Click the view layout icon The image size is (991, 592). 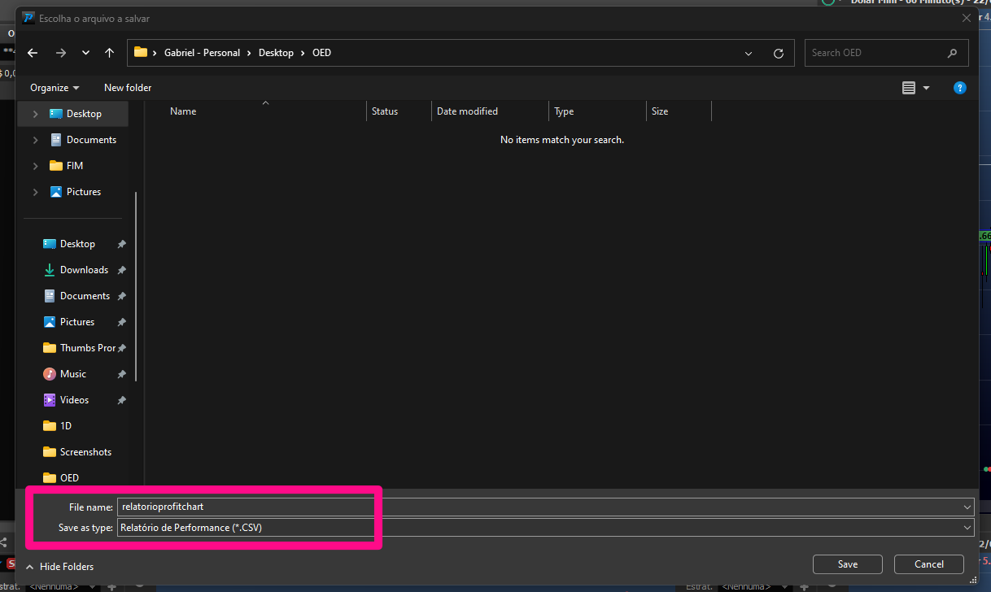[909, 88]
